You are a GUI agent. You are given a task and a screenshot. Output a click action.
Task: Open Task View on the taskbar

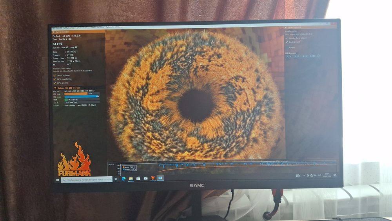click(116, 179)
